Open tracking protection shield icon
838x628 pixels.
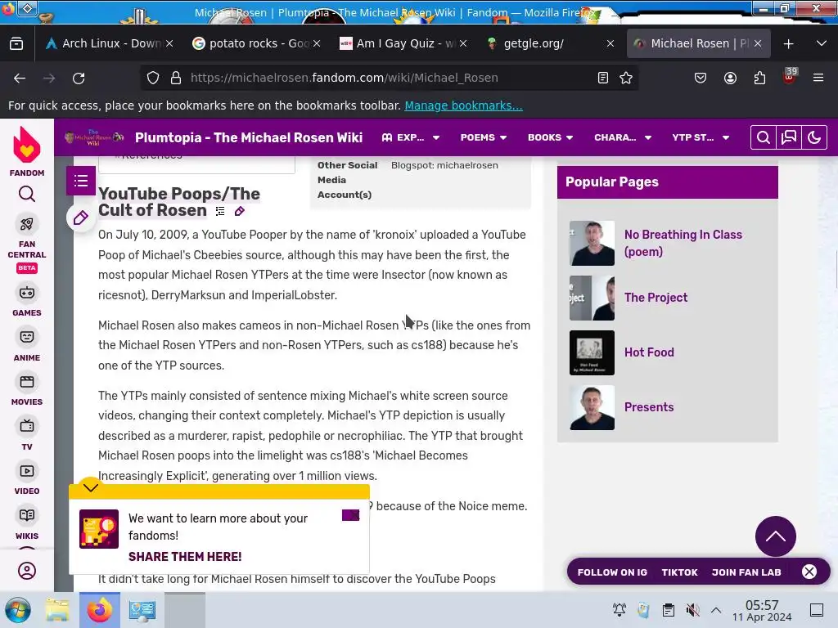(153, 78)
